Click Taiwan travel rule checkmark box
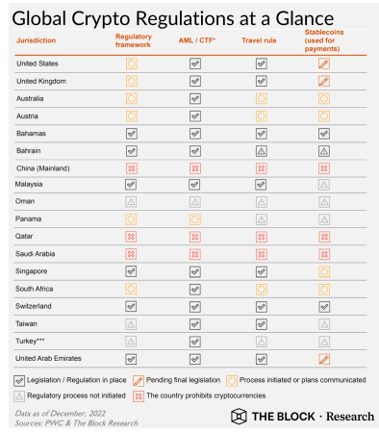This screenshot has width=379, height=433. point(262,324)
